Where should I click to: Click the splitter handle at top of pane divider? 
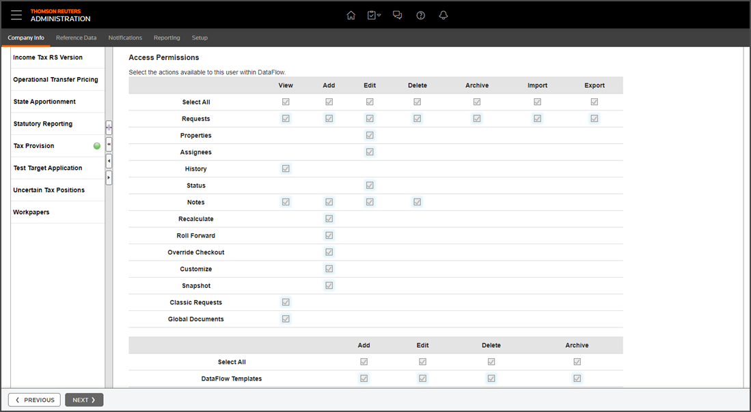tap(109, 128)
